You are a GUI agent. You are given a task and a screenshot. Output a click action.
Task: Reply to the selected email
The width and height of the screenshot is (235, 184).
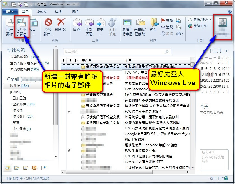pos(77,25)
